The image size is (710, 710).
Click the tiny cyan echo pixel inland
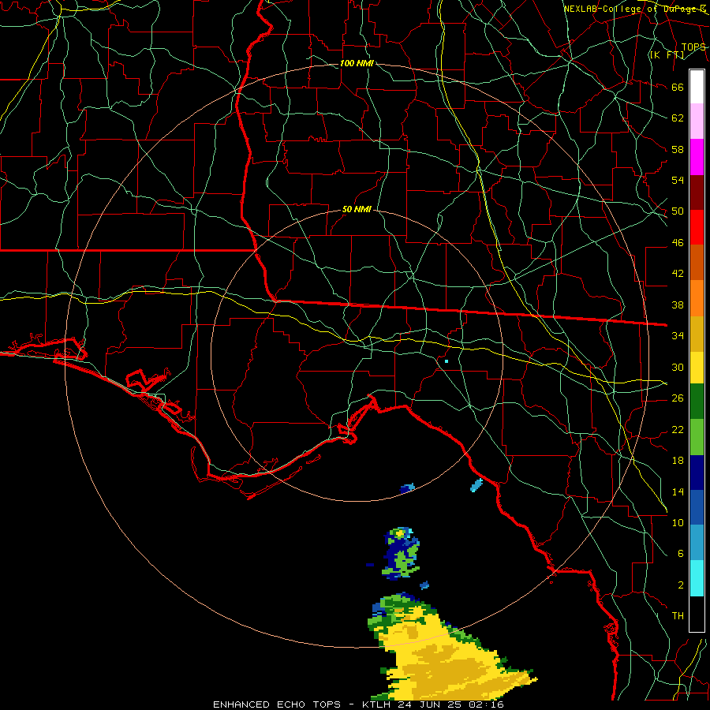447,361
